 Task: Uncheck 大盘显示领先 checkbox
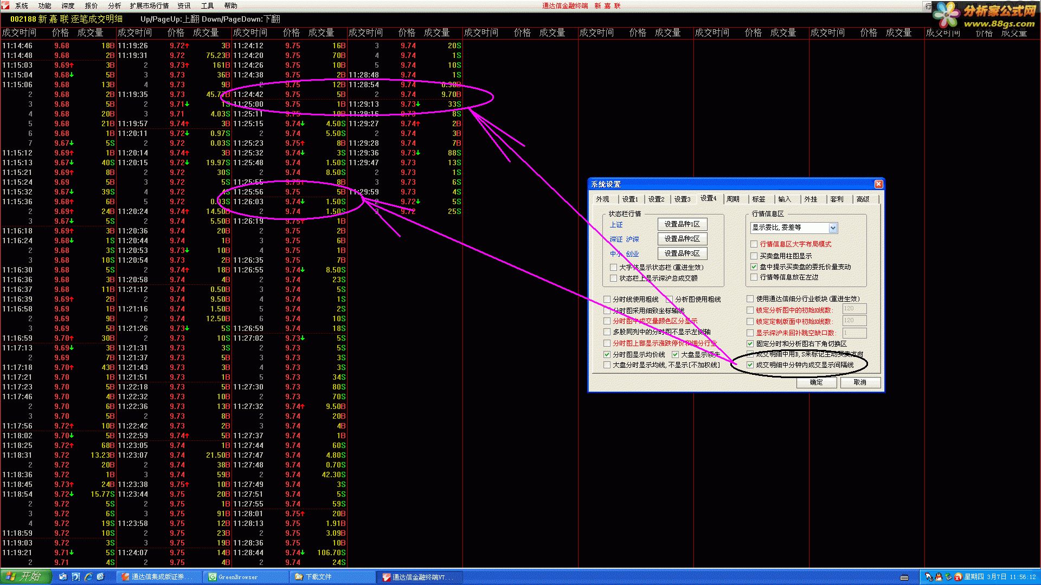tap(676, 355)
